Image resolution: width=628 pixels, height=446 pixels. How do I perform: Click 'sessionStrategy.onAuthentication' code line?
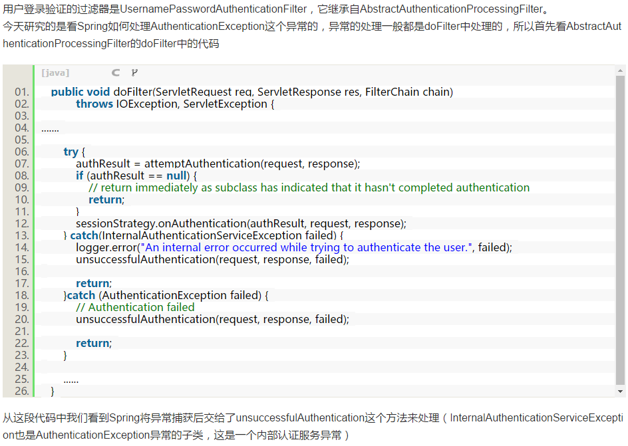(241, 223)
